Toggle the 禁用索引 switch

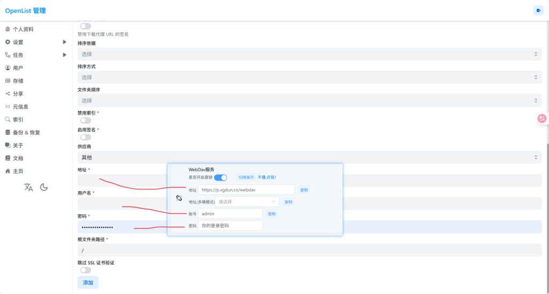pos(85,120)
